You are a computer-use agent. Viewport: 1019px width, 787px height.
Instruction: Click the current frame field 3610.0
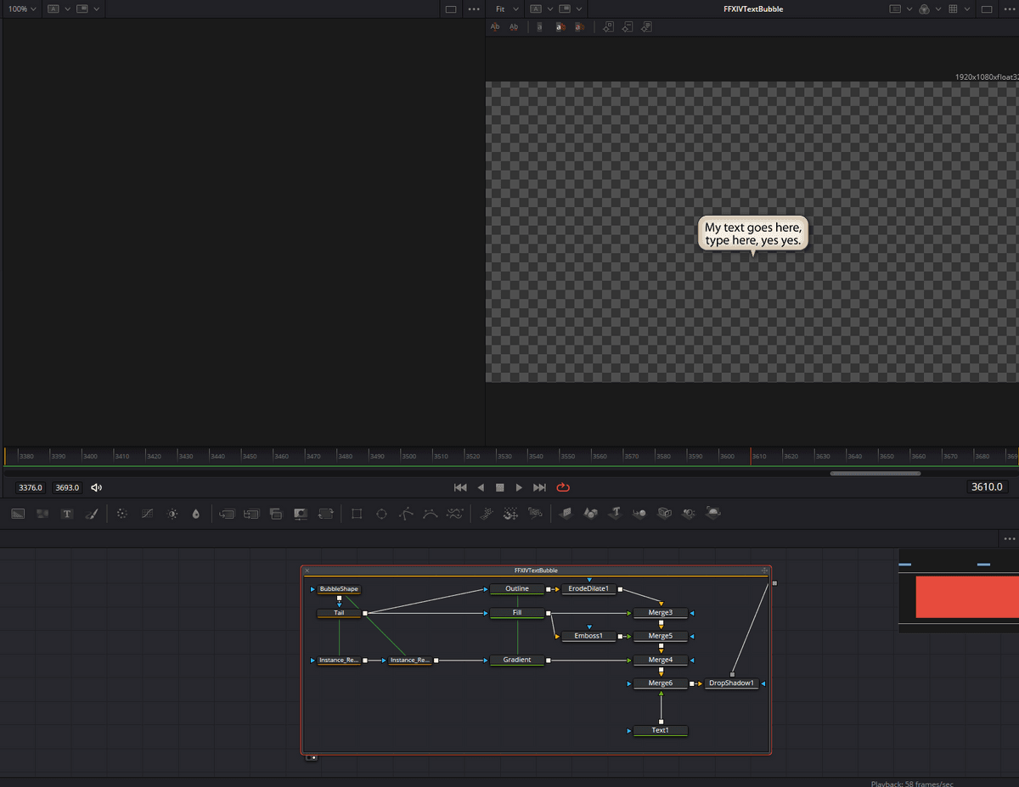point(987,487)
